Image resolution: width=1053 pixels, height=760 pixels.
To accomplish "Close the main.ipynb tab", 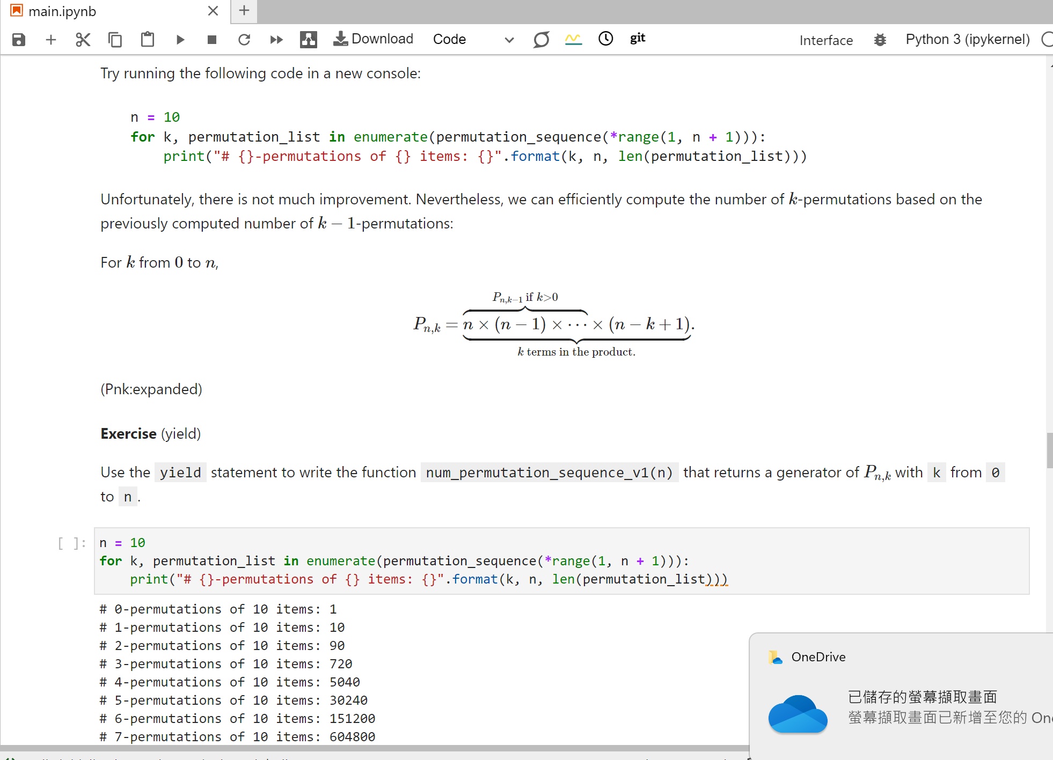I will coord(213,11).
